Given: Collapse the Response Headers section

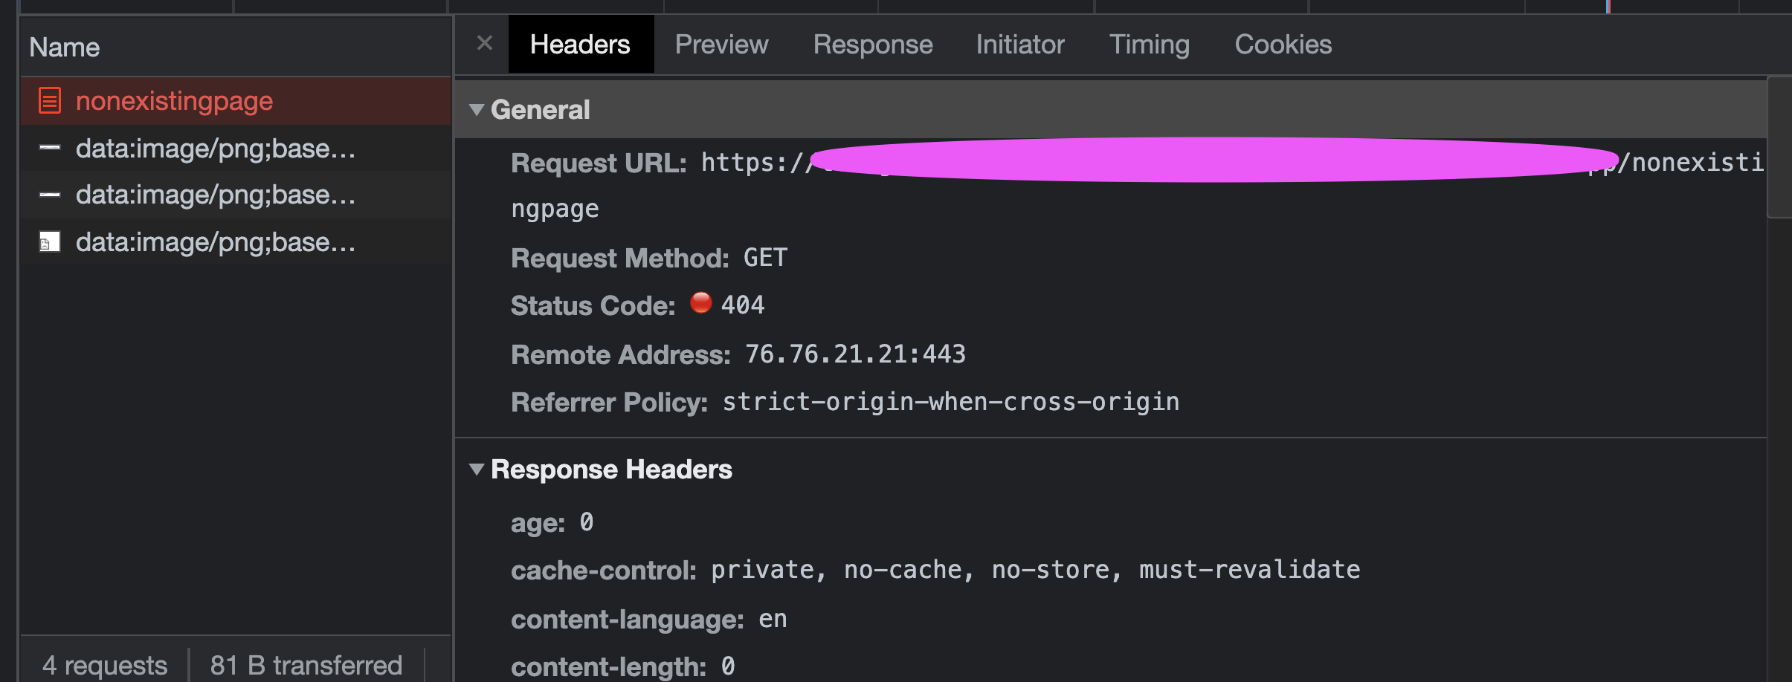Looking at the screenshot, I should (478, 469).
